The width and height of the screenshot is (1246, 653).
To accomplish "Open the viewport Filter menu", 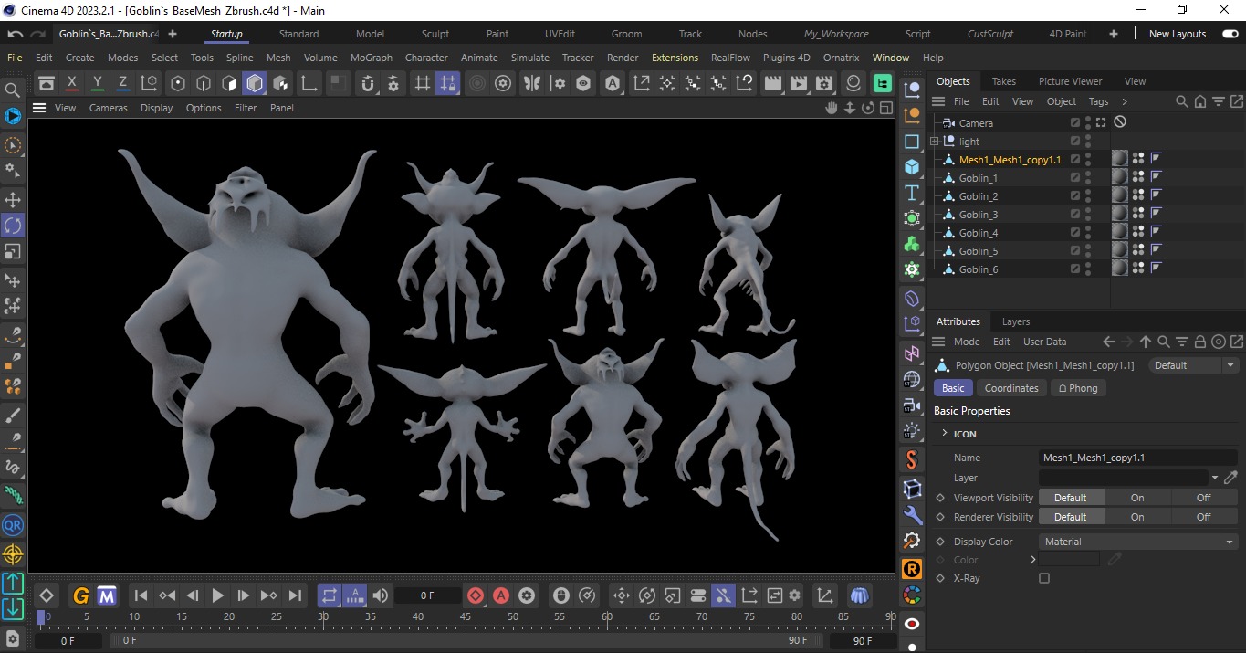I will coord(246,107).
